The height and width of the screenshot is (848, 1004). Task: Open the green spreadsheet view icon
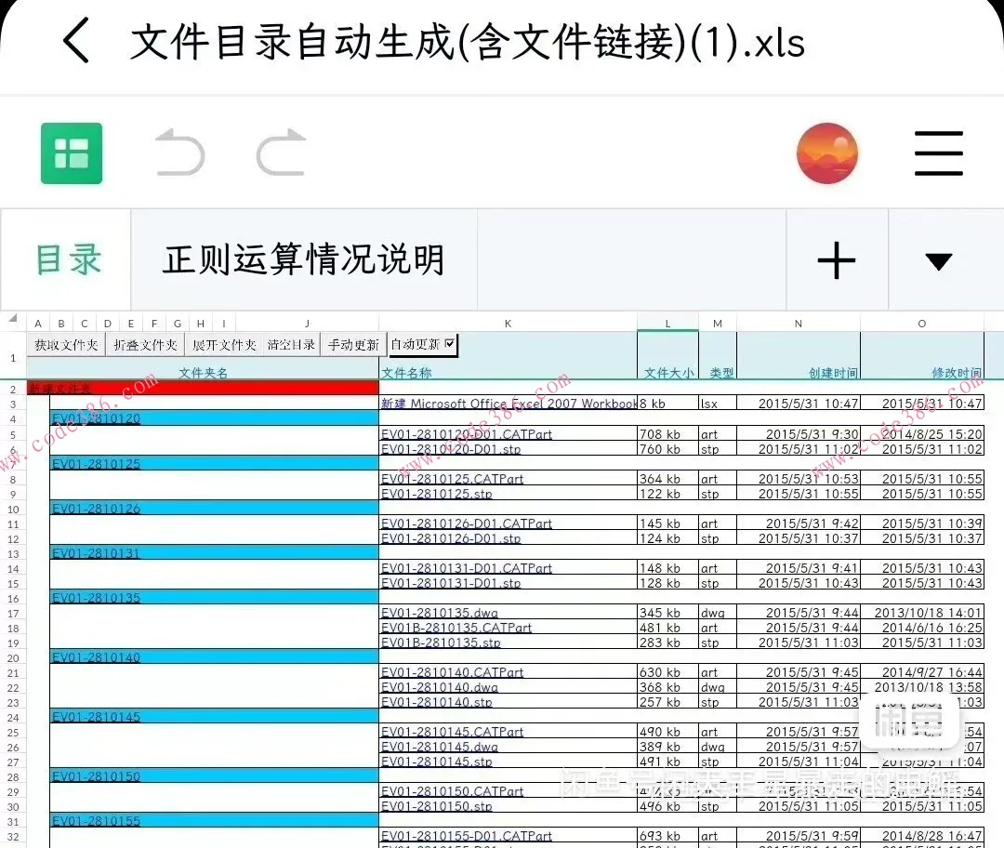point(72,152)
